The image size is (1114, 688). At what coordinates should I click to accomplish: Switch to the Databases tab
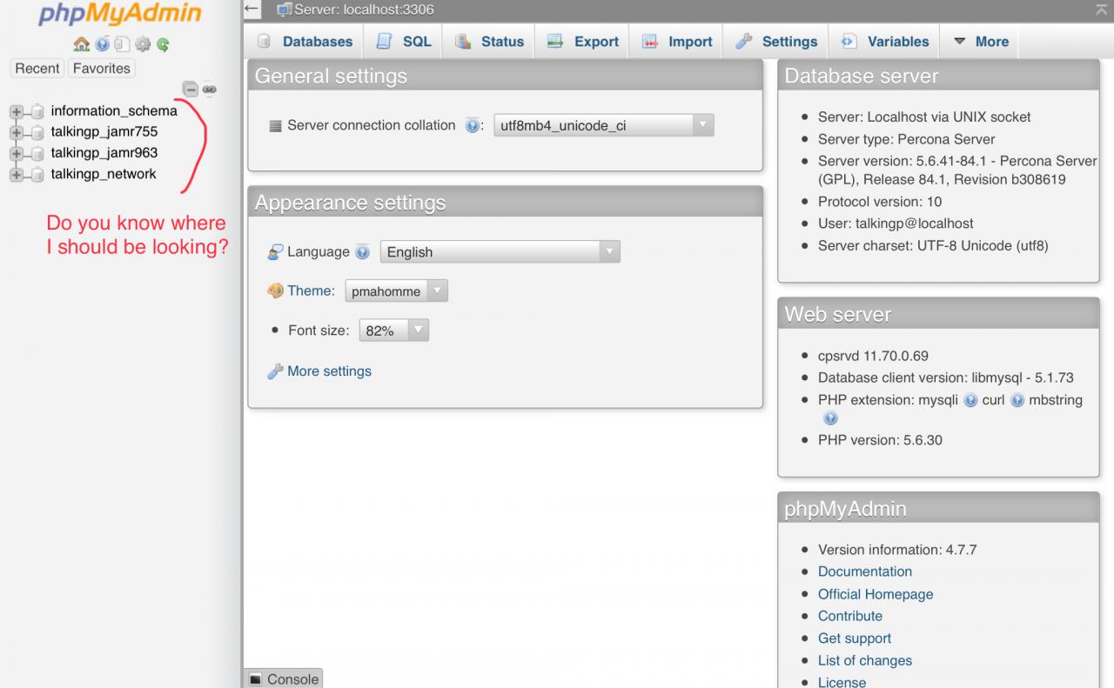click(x=305, y=42)
